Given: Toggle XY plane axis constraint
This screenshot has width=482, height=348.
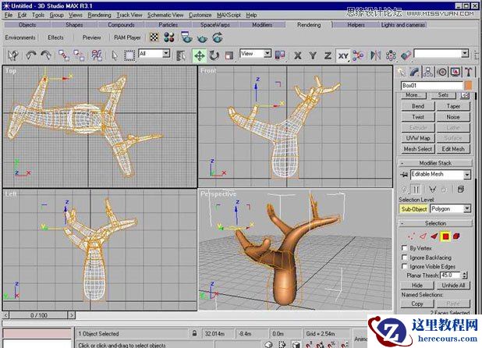Looking at the screenshot, I should [342, 55].
